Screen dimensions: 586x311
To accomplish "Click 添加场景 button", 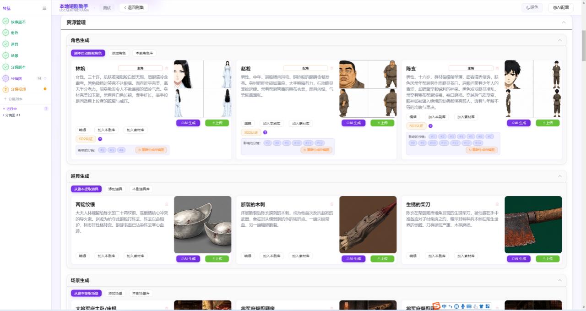I will 116,293.
